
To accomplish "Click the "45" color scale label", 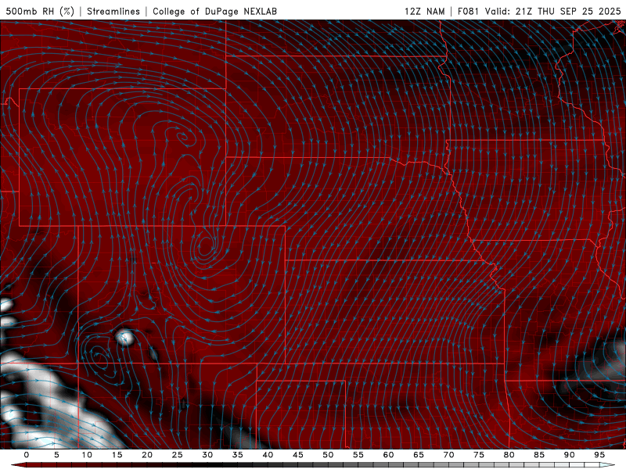I will (298, 455).
